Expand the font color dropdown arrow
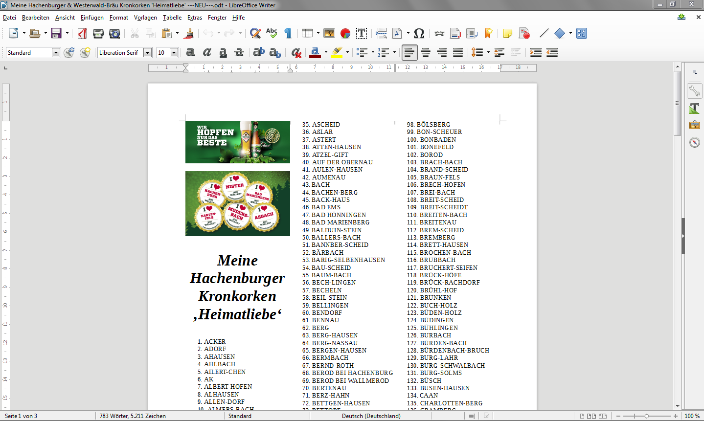The height and width of the screenshot is (421, 704). [x=326, y=52]
